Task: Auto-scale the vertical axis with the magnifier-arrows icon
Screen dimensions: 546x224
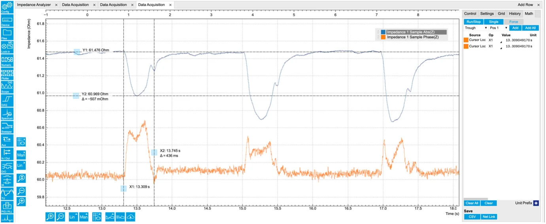Action: (21, 178)
